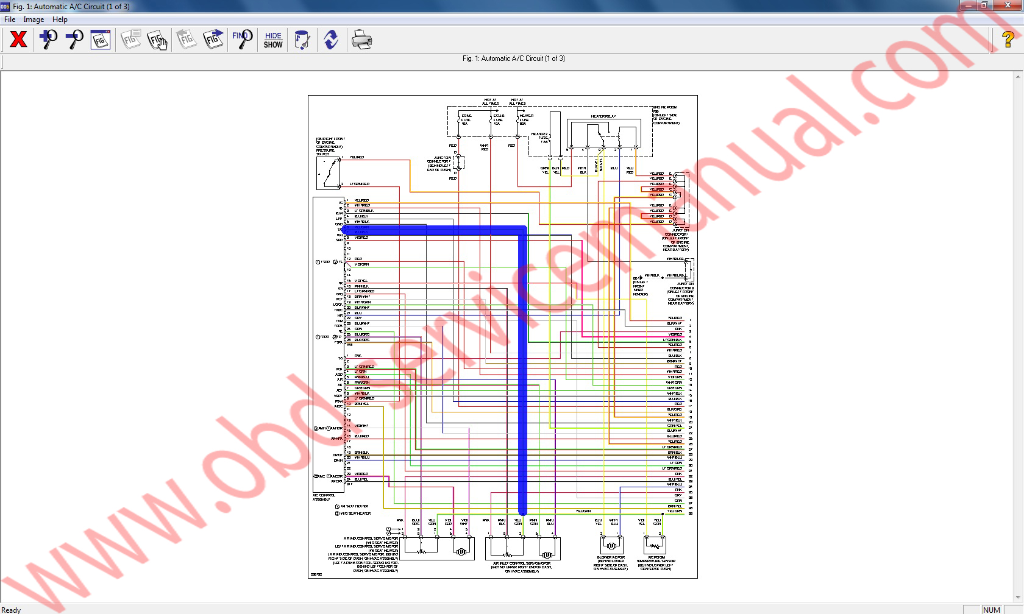1024x614 pixels.
Task: Launch help via the question mark button
Action: 1008,40
